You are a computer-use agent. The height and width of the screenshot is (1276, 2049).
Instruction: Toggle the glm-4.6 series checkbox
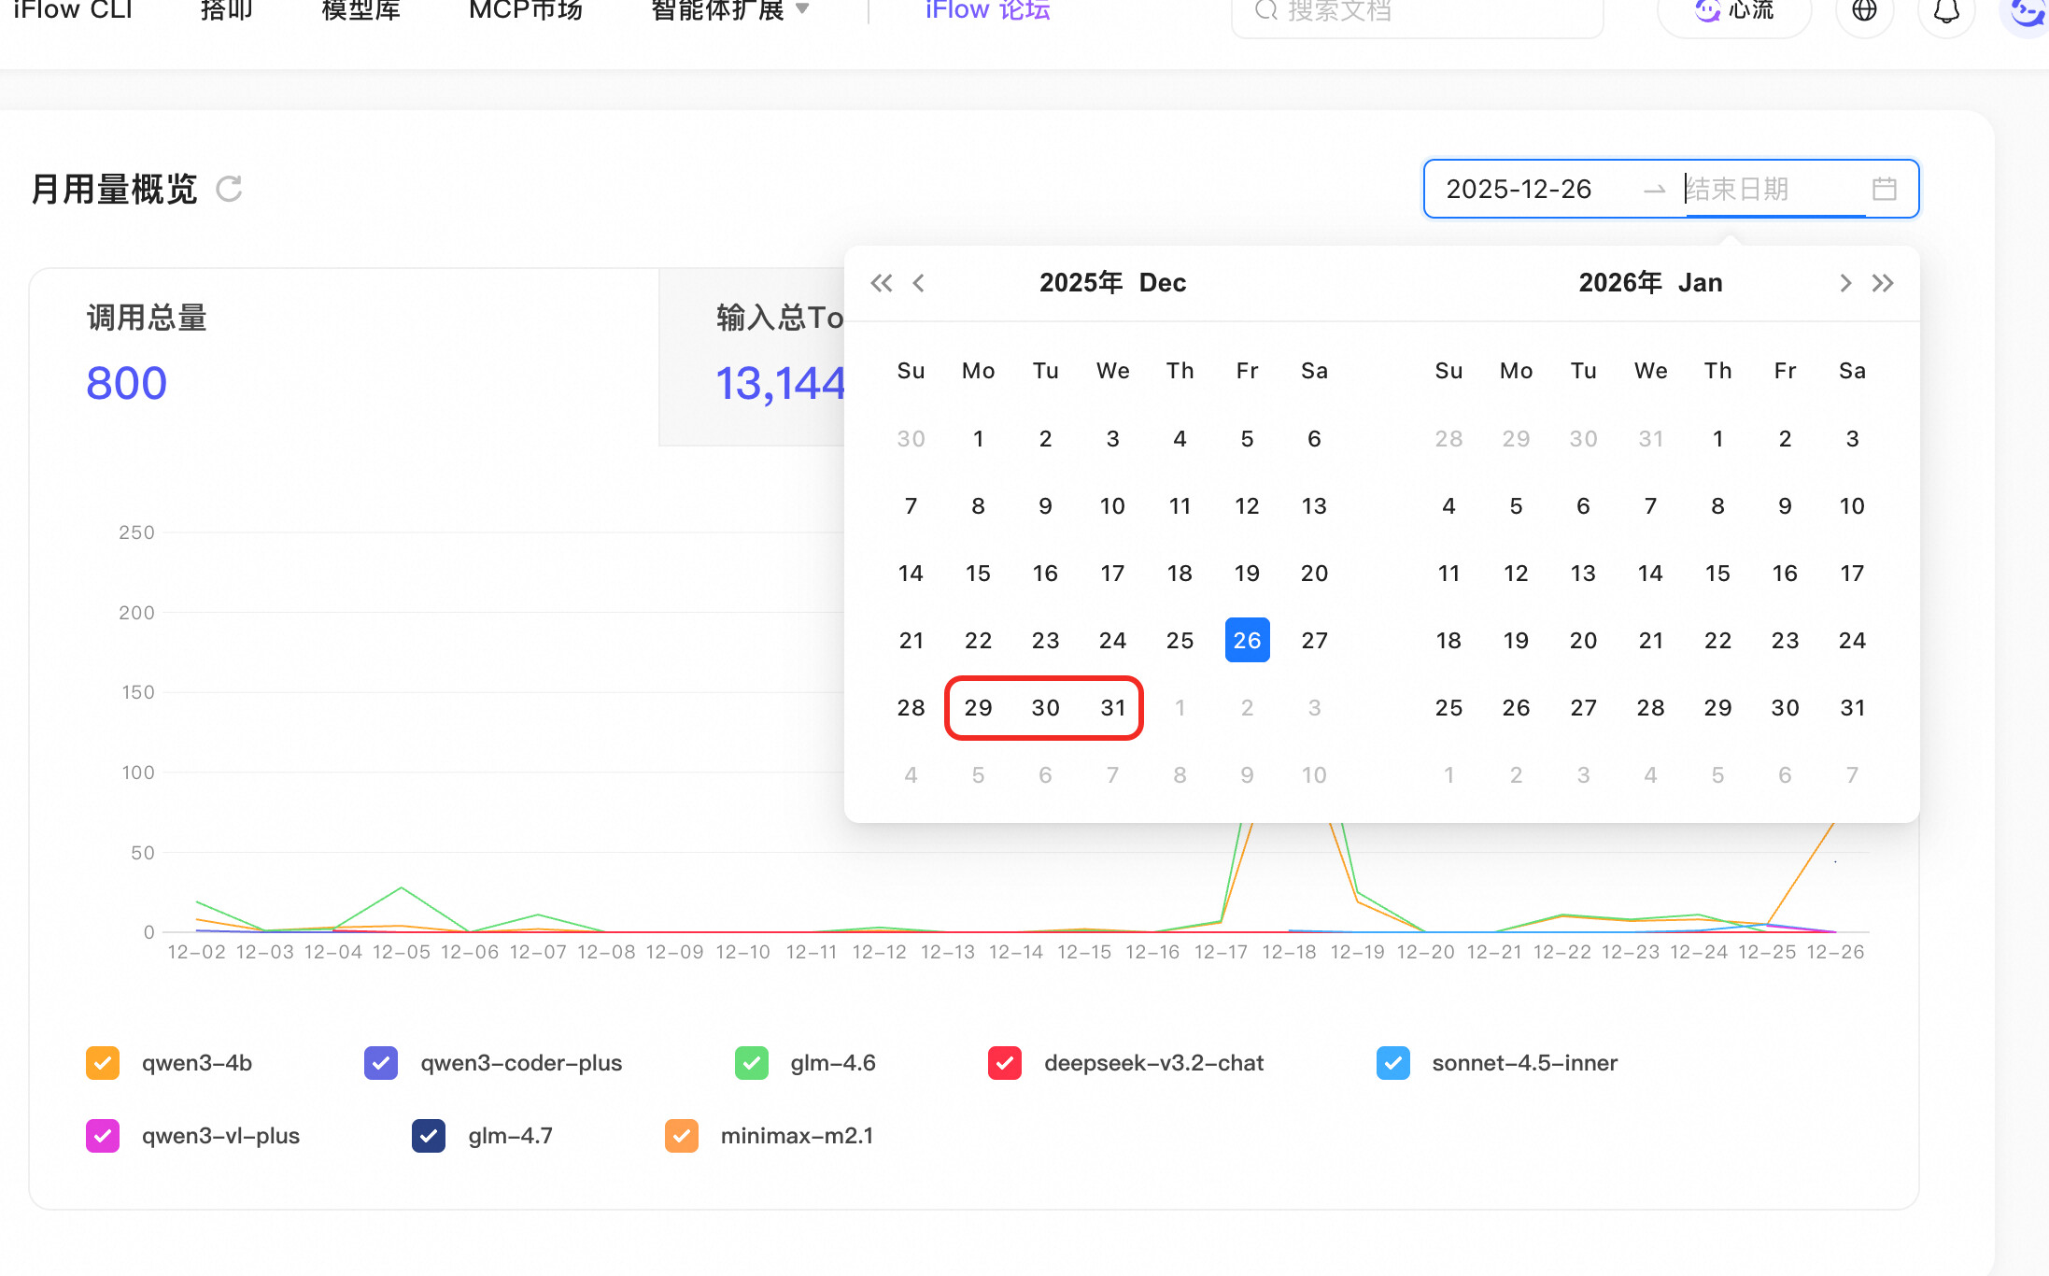coord(752,1063)
